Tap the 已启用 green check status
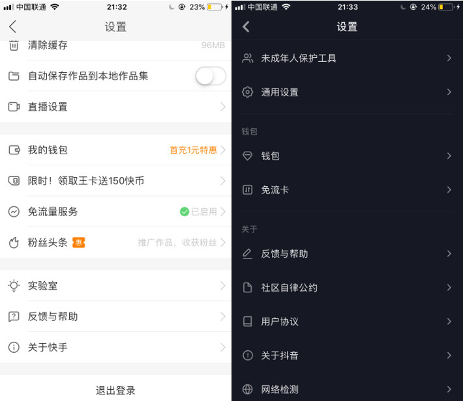 click(198, 212)
